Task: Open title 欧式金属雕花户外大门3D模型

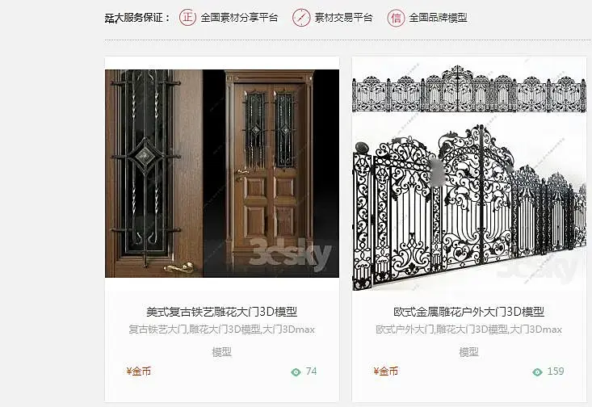Action: [469, 312]
